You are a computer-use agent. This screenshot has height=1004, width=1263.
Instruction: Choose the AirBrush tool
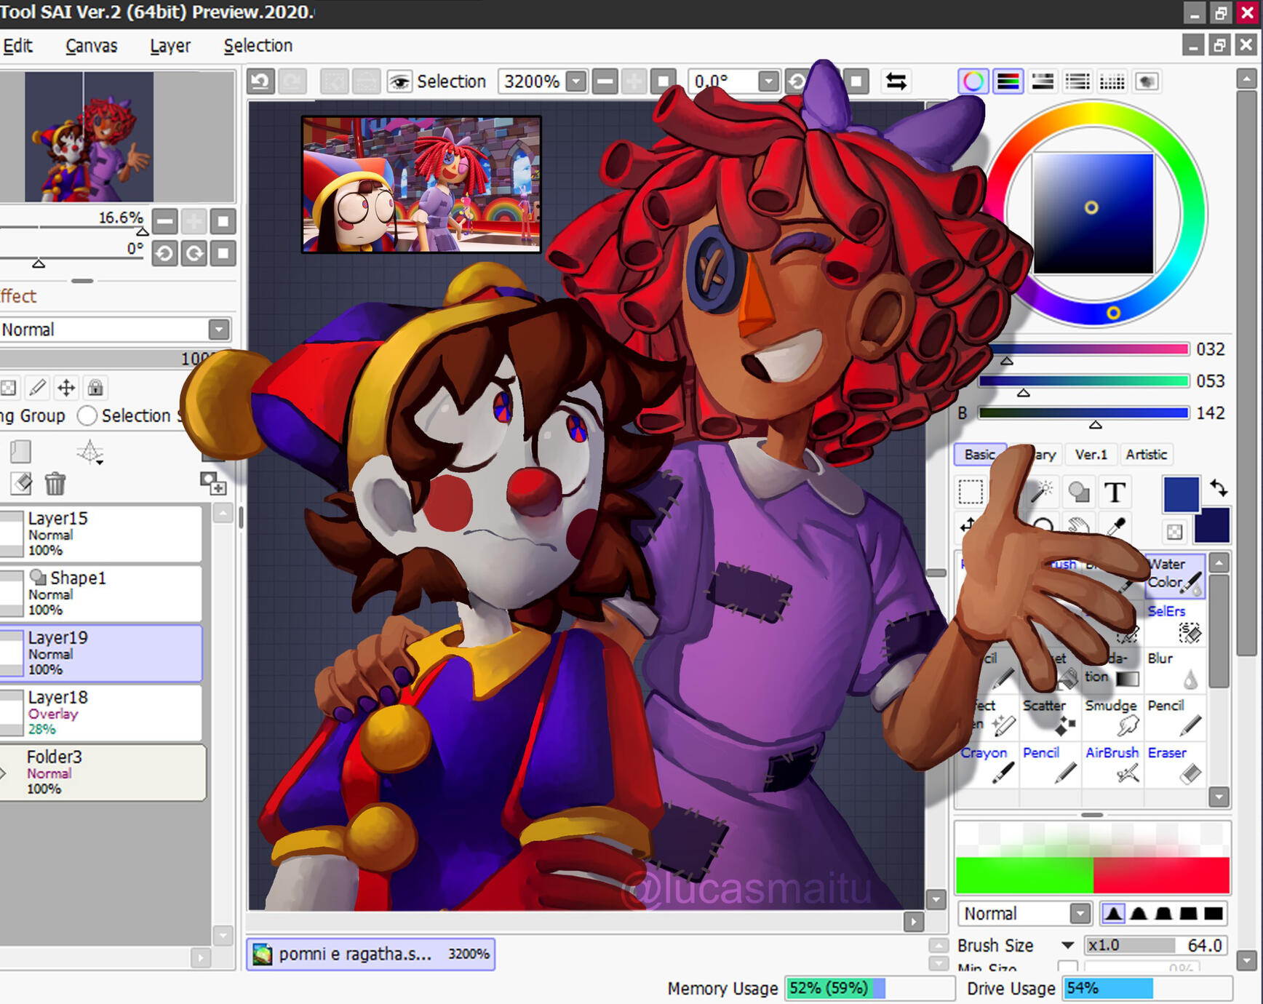tap(1112, 764)
